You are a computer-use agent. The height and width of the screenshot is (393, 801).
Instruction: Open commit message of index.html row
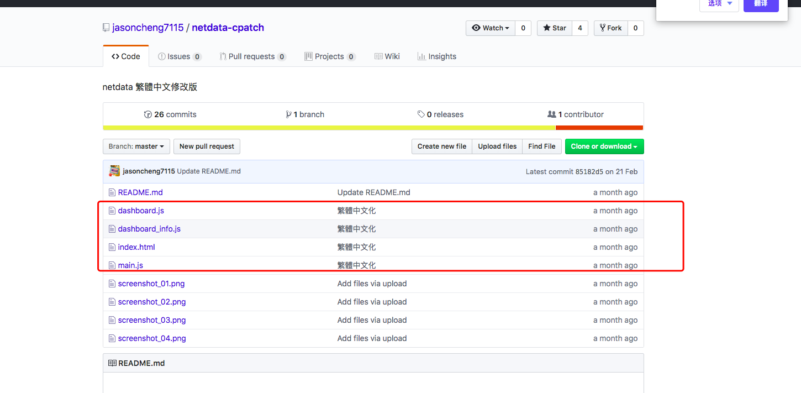tap(357, 247)
